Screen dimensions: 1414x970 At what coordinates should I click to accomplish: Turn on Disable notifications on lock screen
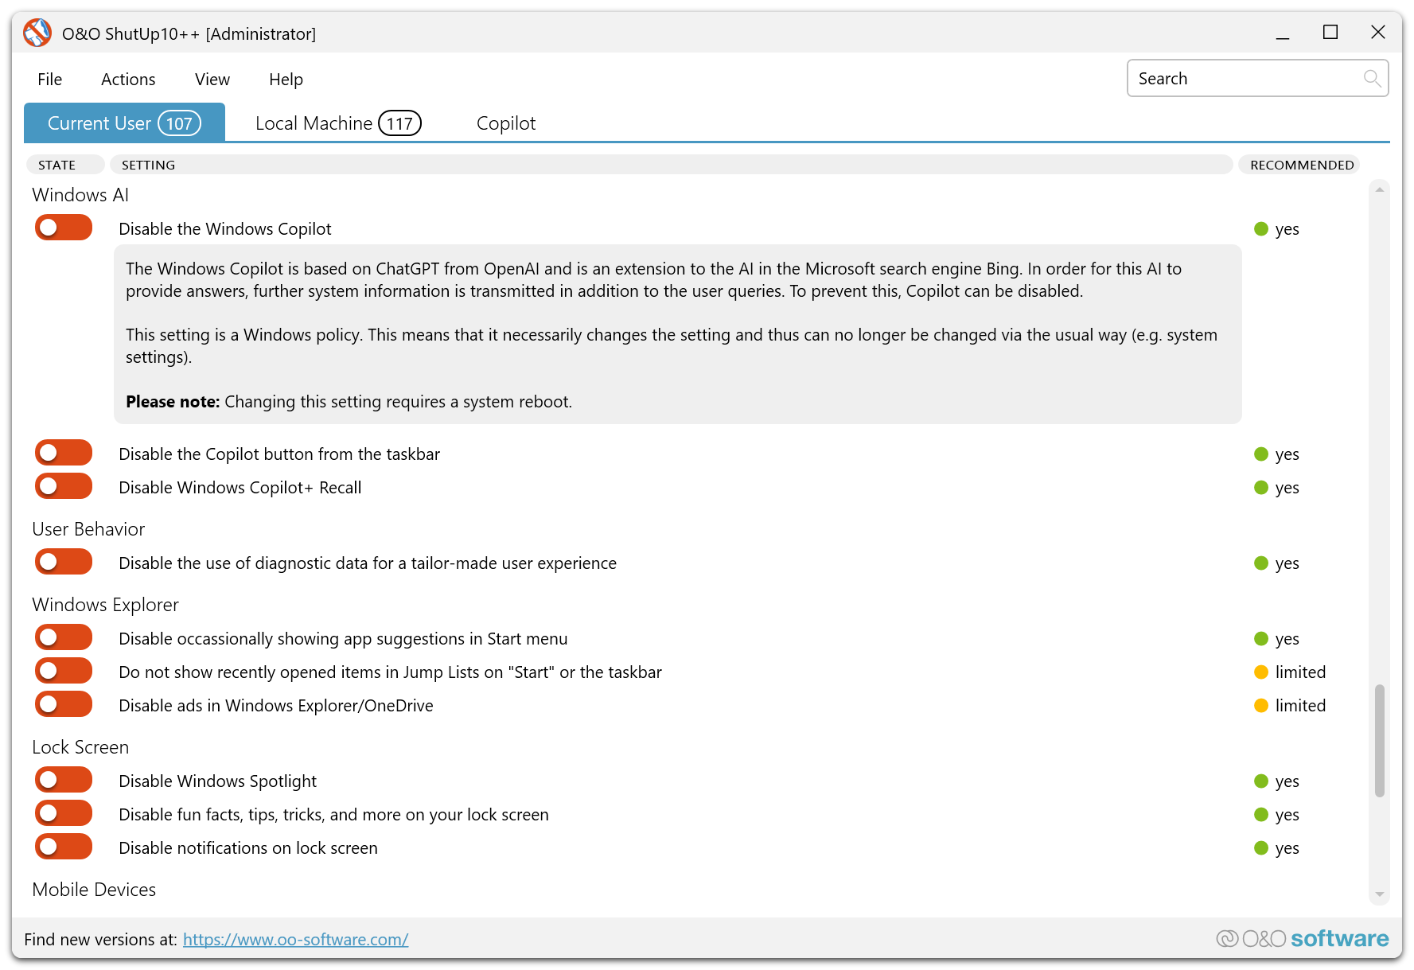click(x=64, y=847)
